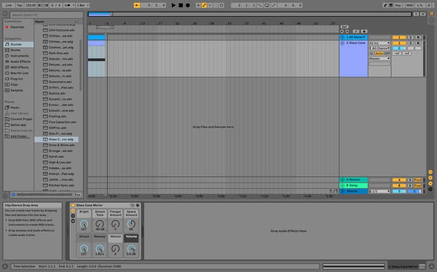
Task: Open the Splice.app folder
Action: 19,125
